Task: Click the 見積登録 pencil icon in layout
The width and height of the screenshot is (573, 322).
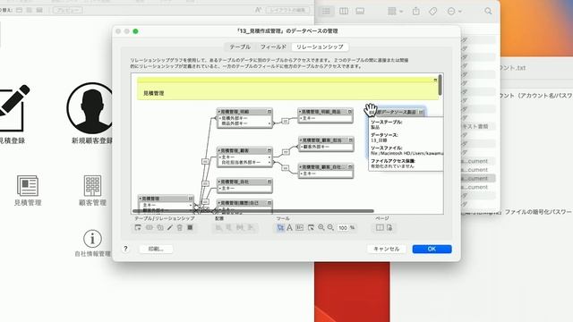Action: click(14, 108)
